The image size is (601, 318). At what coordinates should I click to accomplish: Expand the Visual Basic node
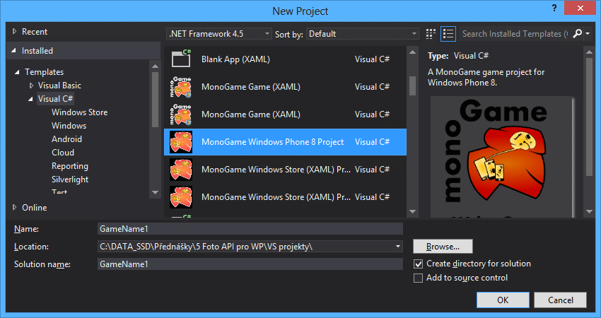(x=31, y=86)
